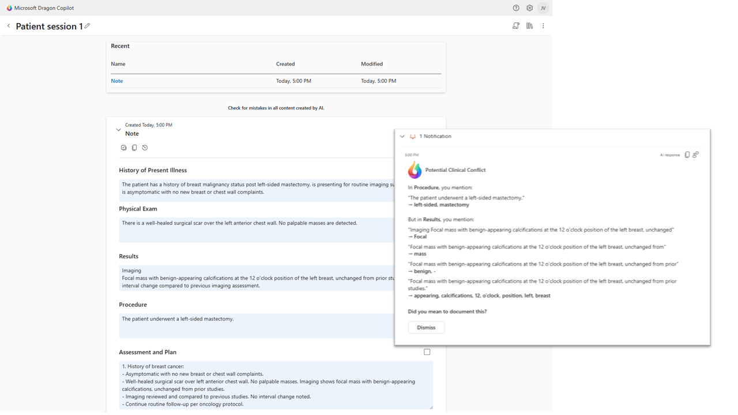
Task: Open note version history clock icon
Action: pyautogui.click(x=145, y=148)
